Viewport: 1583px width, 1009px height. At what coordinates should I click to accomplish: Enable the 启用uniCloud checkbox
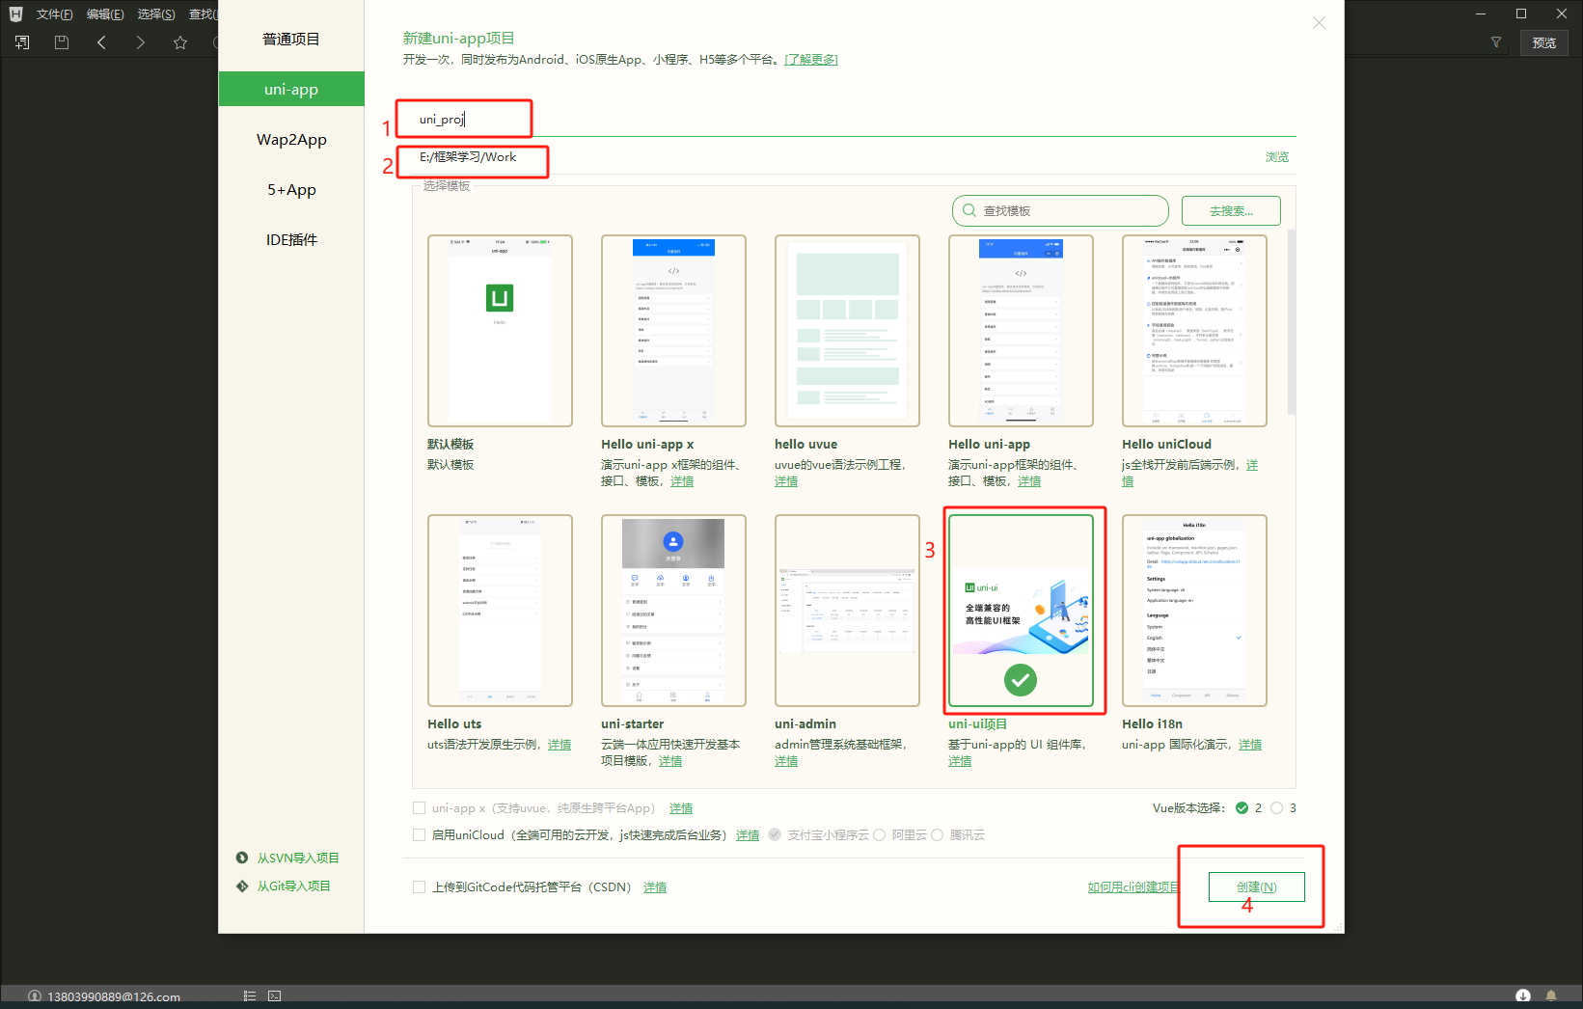click(419, 835)
